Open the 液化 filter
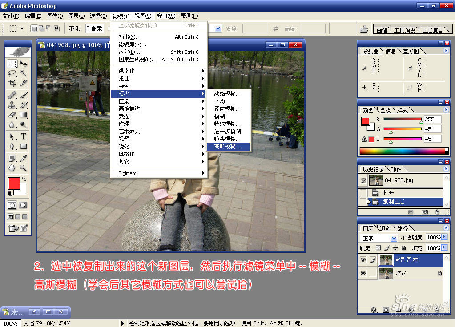455x327 pixels. pyautogui.click(x=158, y=52)
